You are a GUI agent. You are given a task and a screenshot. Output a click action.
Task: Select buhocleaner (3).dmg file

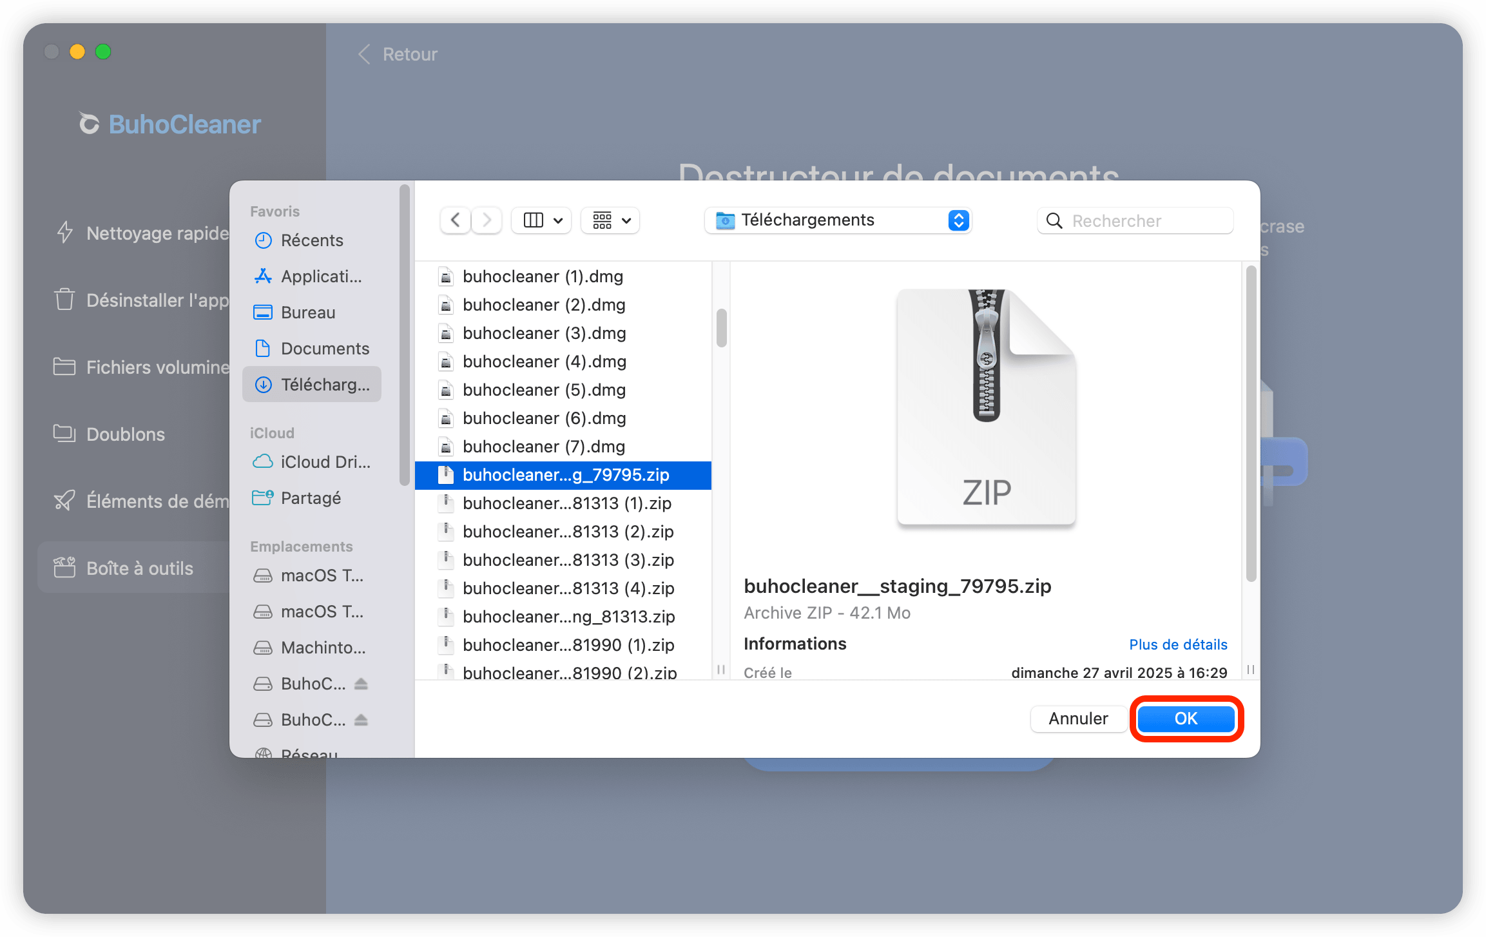coord(563,333)
